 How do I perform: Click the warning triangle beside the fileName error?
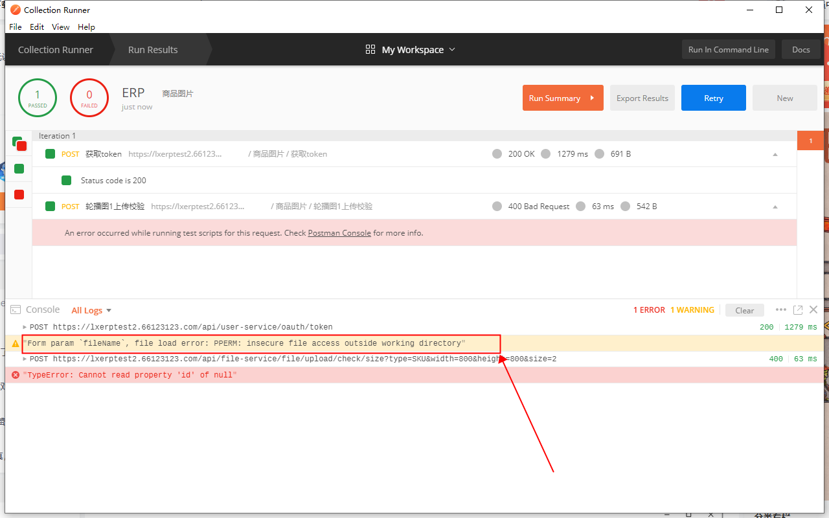tap(15, 343)
